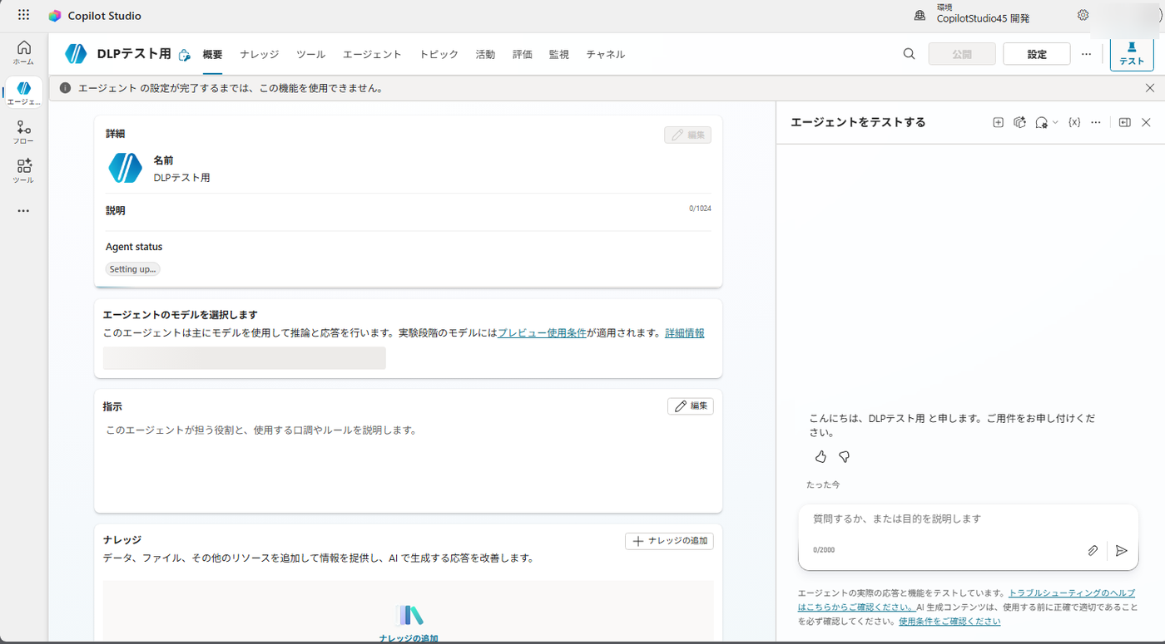Switch to the エージェント tab
This screenshot has height=644, width=1165.
(x=372, y=54)
